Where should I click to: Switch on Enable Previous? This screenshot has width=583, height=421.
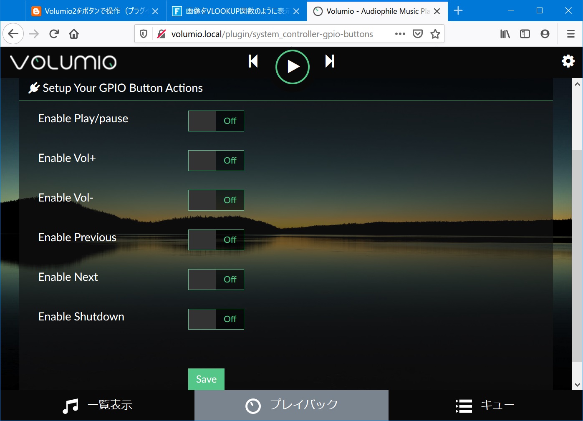216,239
